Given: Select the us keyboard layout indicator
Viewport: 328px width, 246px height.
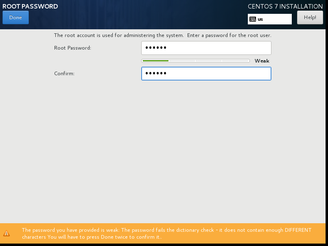Looking at the screenshot, I should [270, 19].
